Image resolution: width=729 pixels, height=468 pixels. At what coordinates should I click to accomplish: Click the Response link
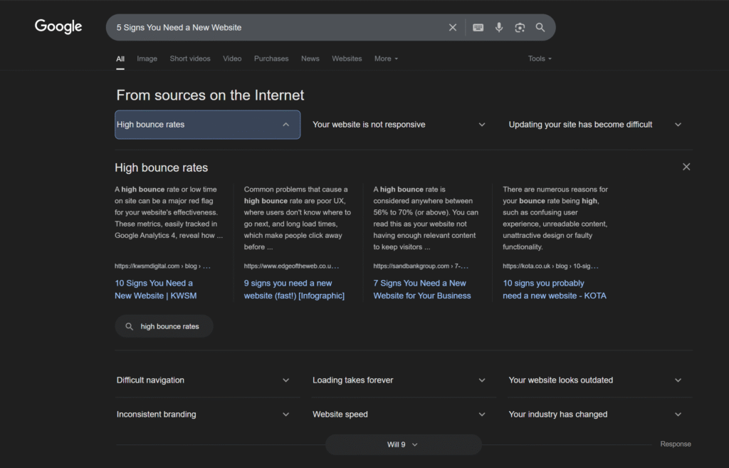(x=676, y=444)
